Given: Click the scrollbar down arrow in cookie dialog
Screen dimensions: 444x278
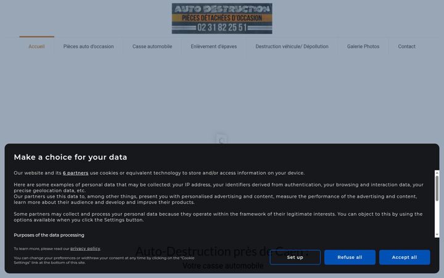Looking at the screenshot, I should coord(437,235).
